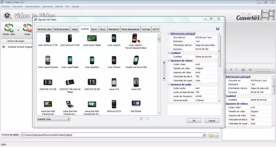The height and width of the screenshot is (147, 276).
Task: Click the Audio de tasa de bits 128 value
Action: (206, 92)
